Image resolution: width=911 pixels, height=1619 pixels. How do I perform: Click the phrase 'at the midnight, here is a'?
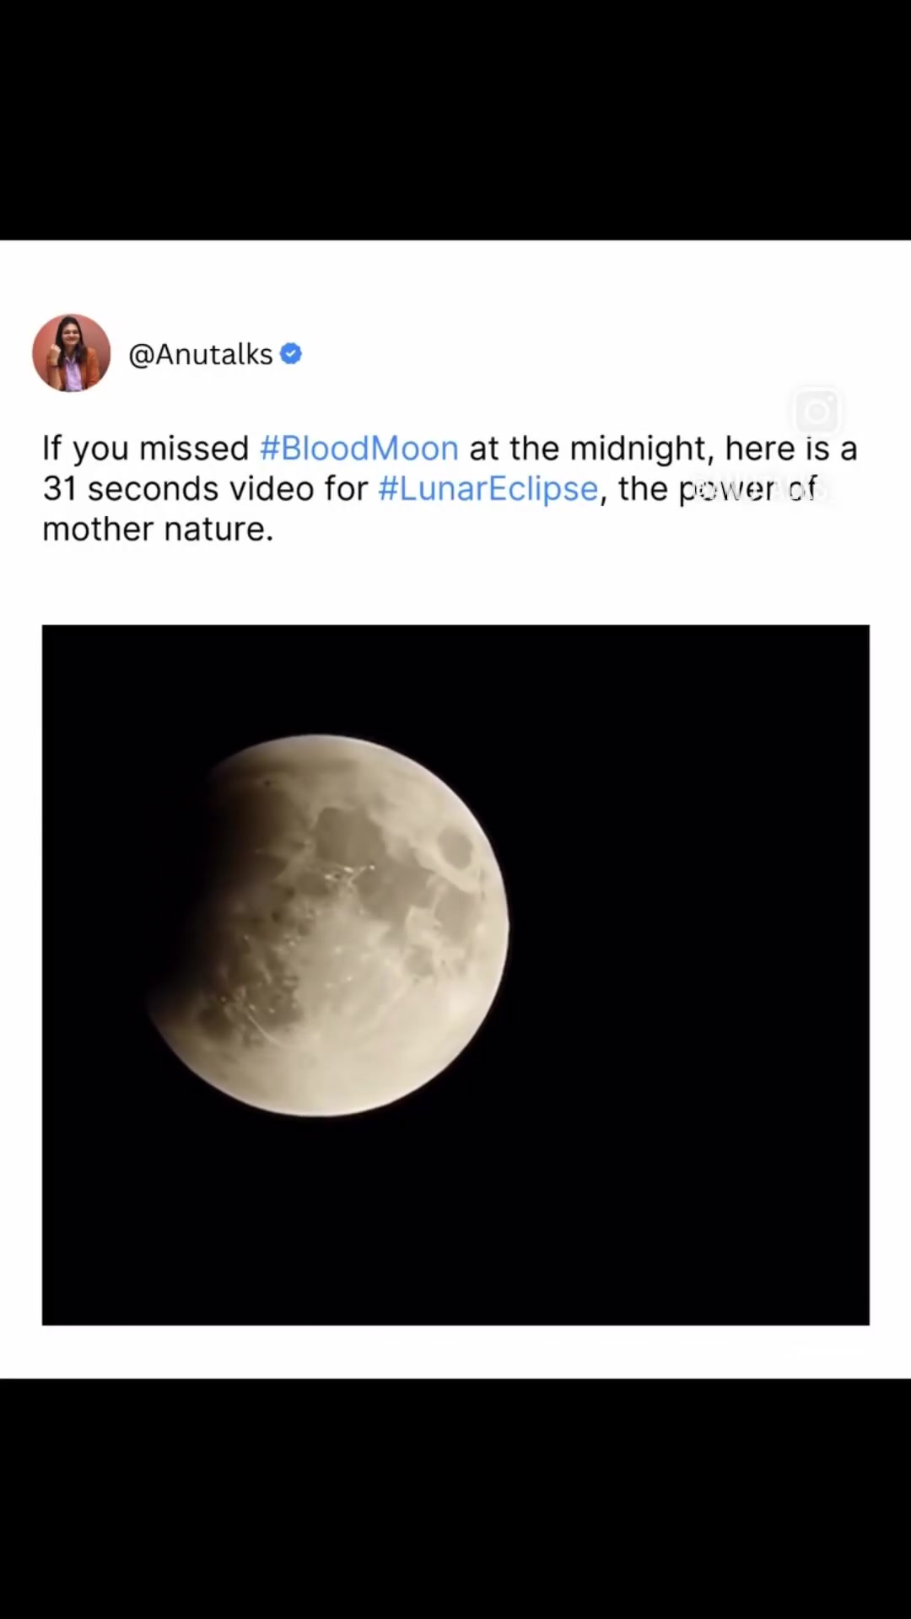point(663,448)
